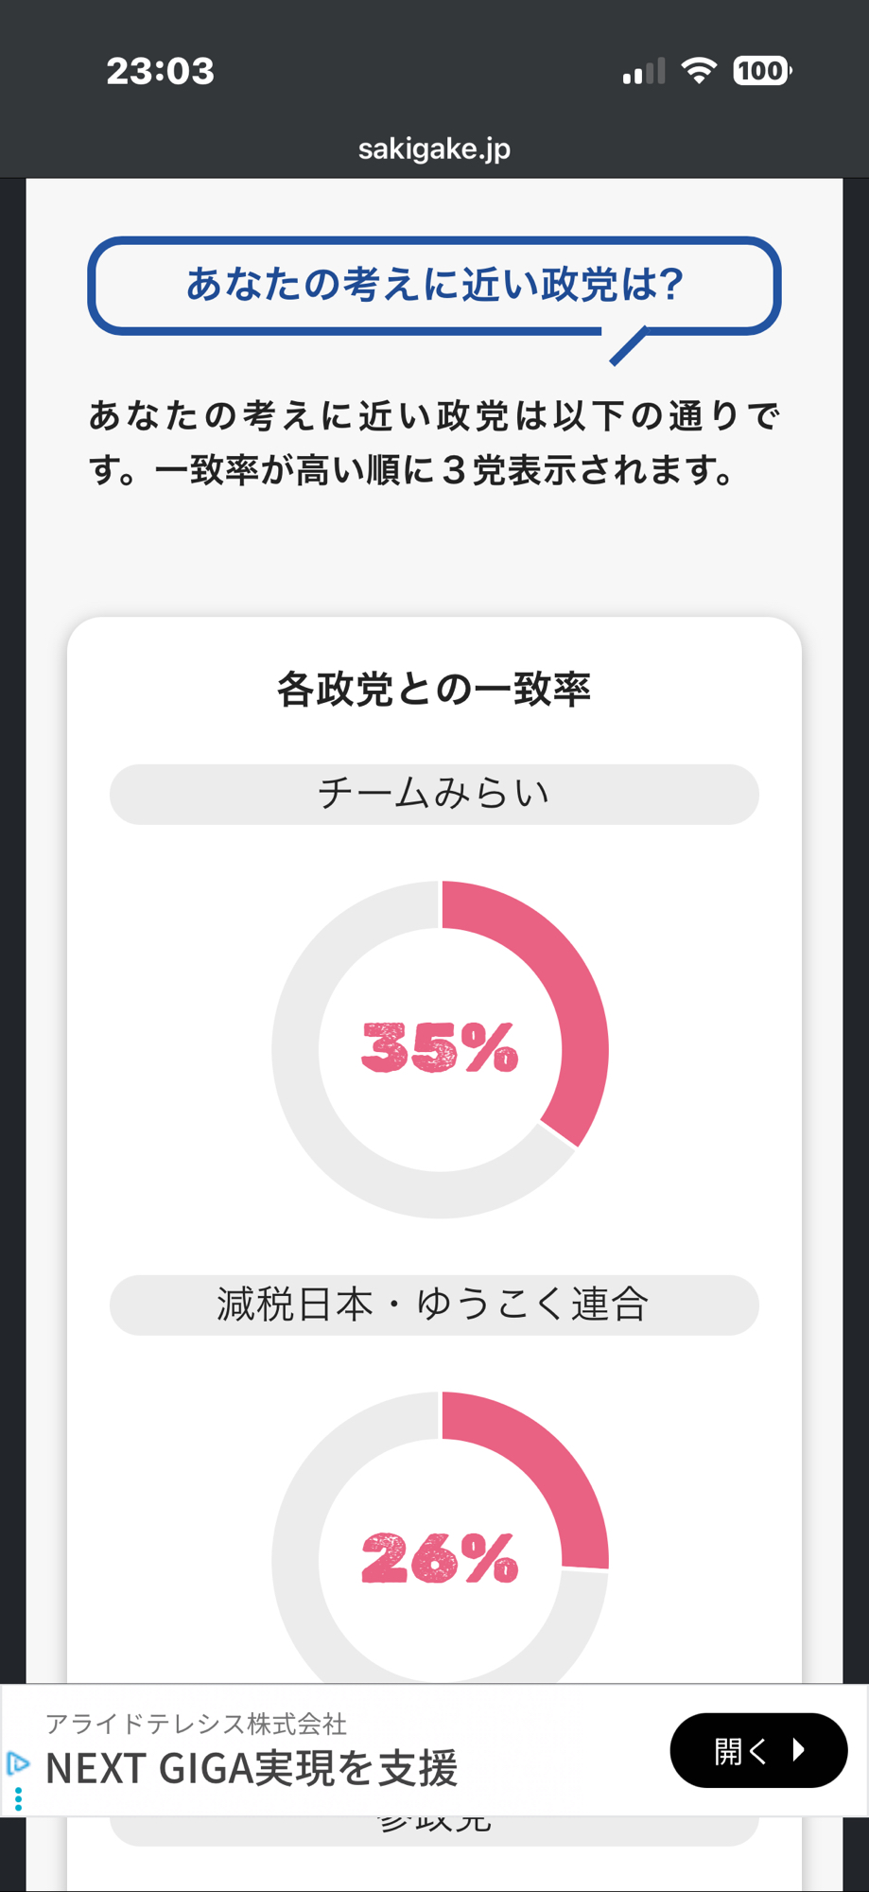
Task: Tap the 26% match rate number
Action: [x=440, y=1558]
